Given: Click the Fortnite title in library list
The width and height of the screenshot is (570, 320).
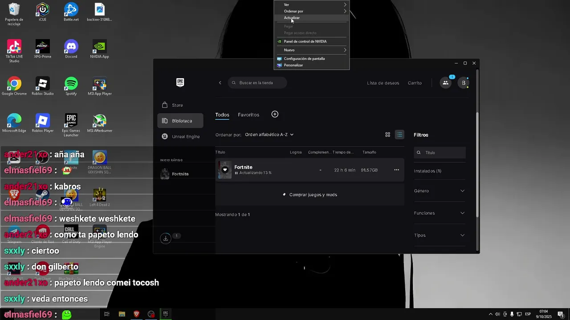Looking at the screenshot, I should [244, 167].
